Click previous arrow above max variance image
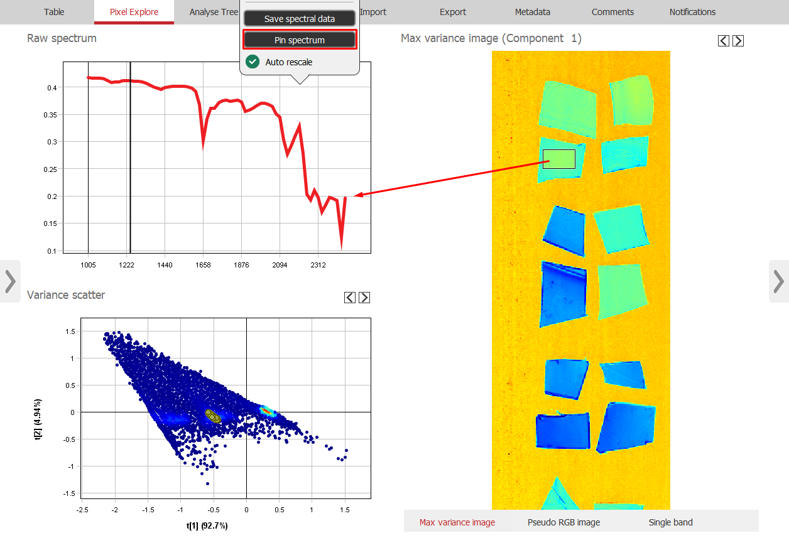Viewport: 789px width, 538px height. pyautogui.click(x=724, y=41)
